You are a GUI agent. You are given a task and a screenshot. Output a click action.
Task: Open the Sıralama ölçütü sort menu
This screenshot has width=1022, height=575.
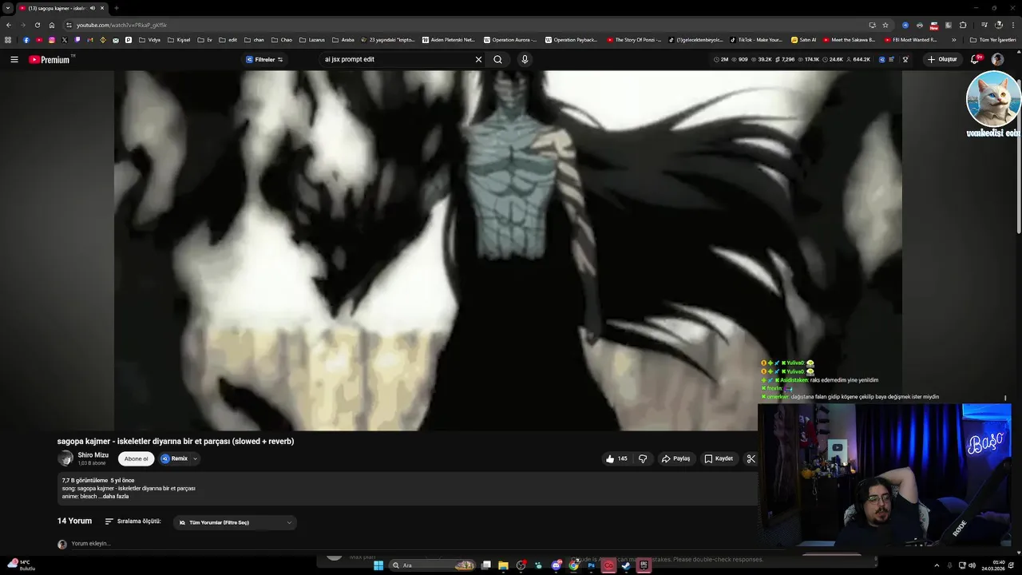click(x=133, y=521)
